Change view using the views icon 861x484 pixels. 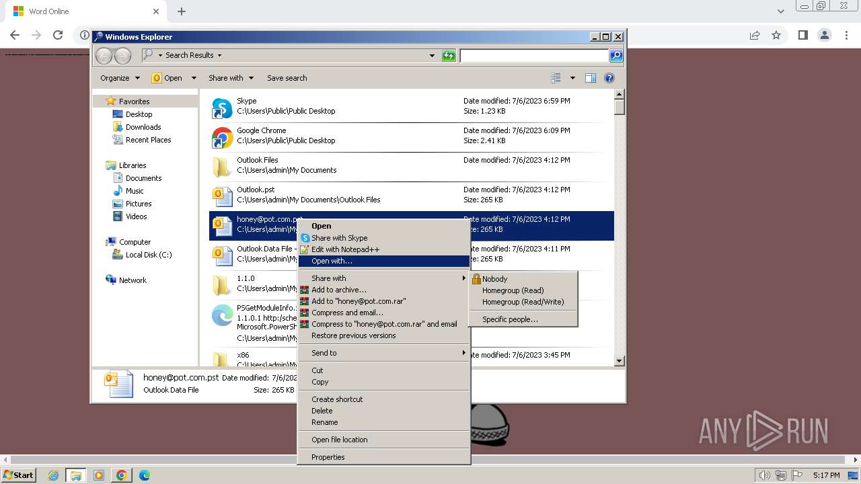(x=556, y=78)
